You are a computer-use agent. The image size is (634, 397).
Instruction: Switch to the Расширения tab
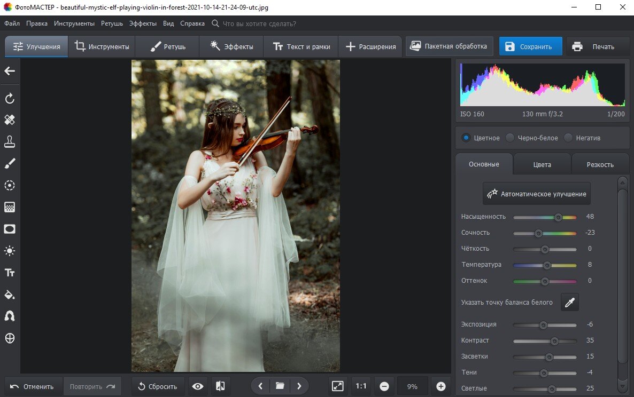[x=370, y=46]
